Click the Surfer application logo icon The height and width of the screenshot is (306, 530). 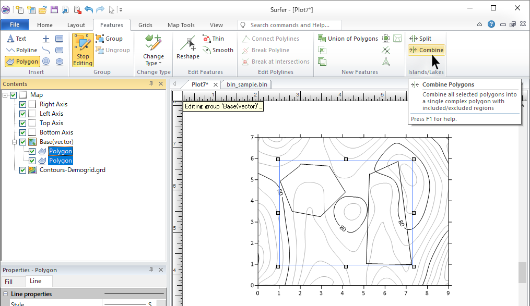(x=6, y=10)
